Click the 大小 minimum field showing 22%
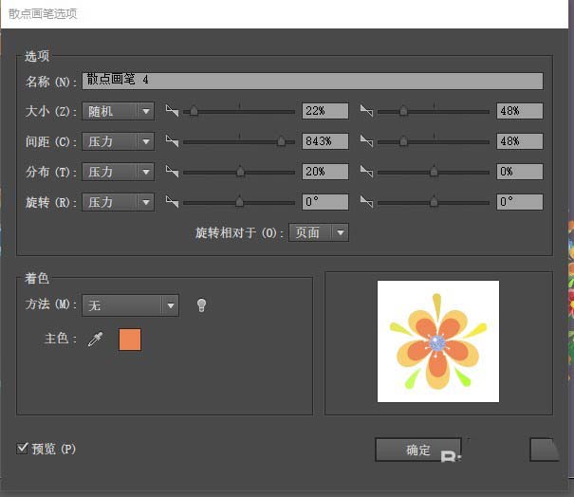Image resolution: width=574 pixels, height=497 pixels. pos(325,111)
